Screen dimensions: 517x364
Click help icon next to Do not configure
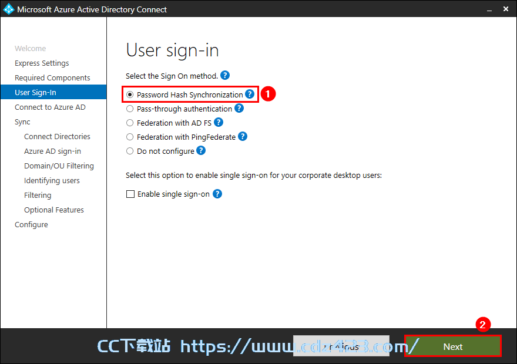coord(201,150)
